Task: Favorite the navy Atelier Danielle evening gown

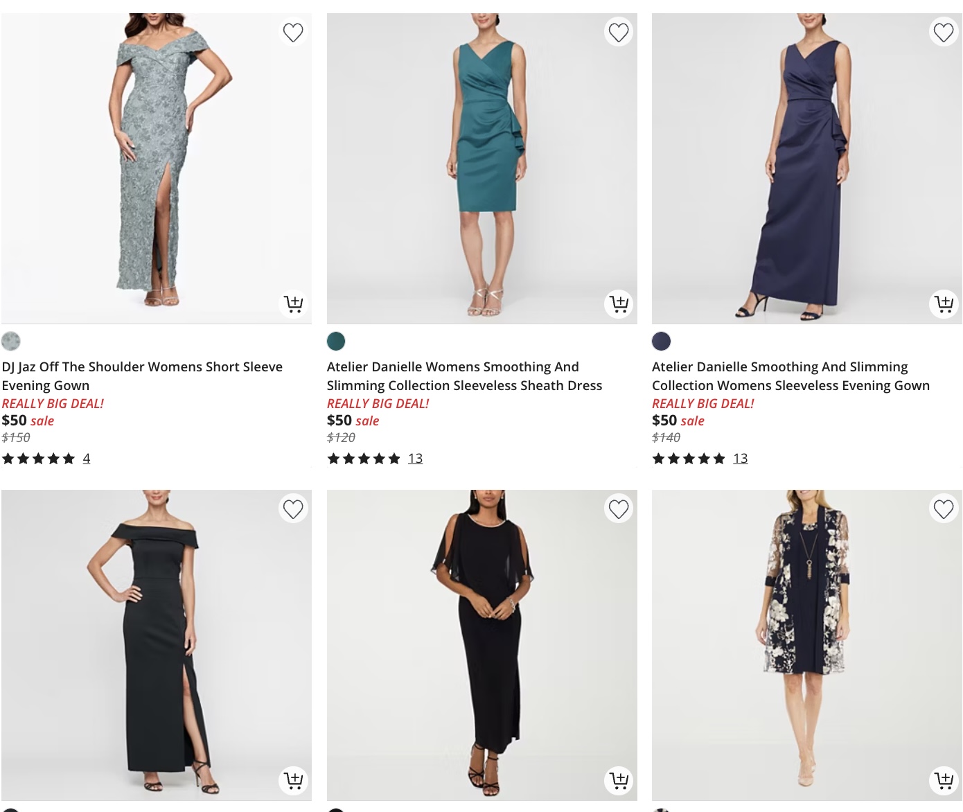Action: 944,32
